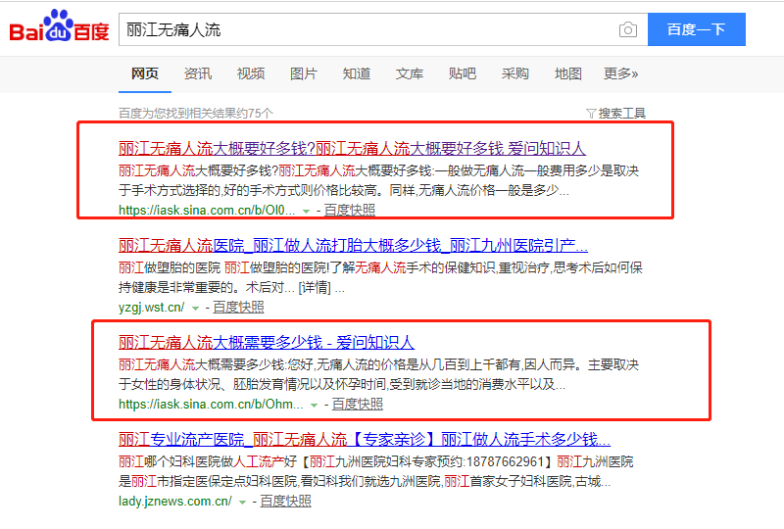
Task: Click the search tools filter icon
Action: coord(590,114)
